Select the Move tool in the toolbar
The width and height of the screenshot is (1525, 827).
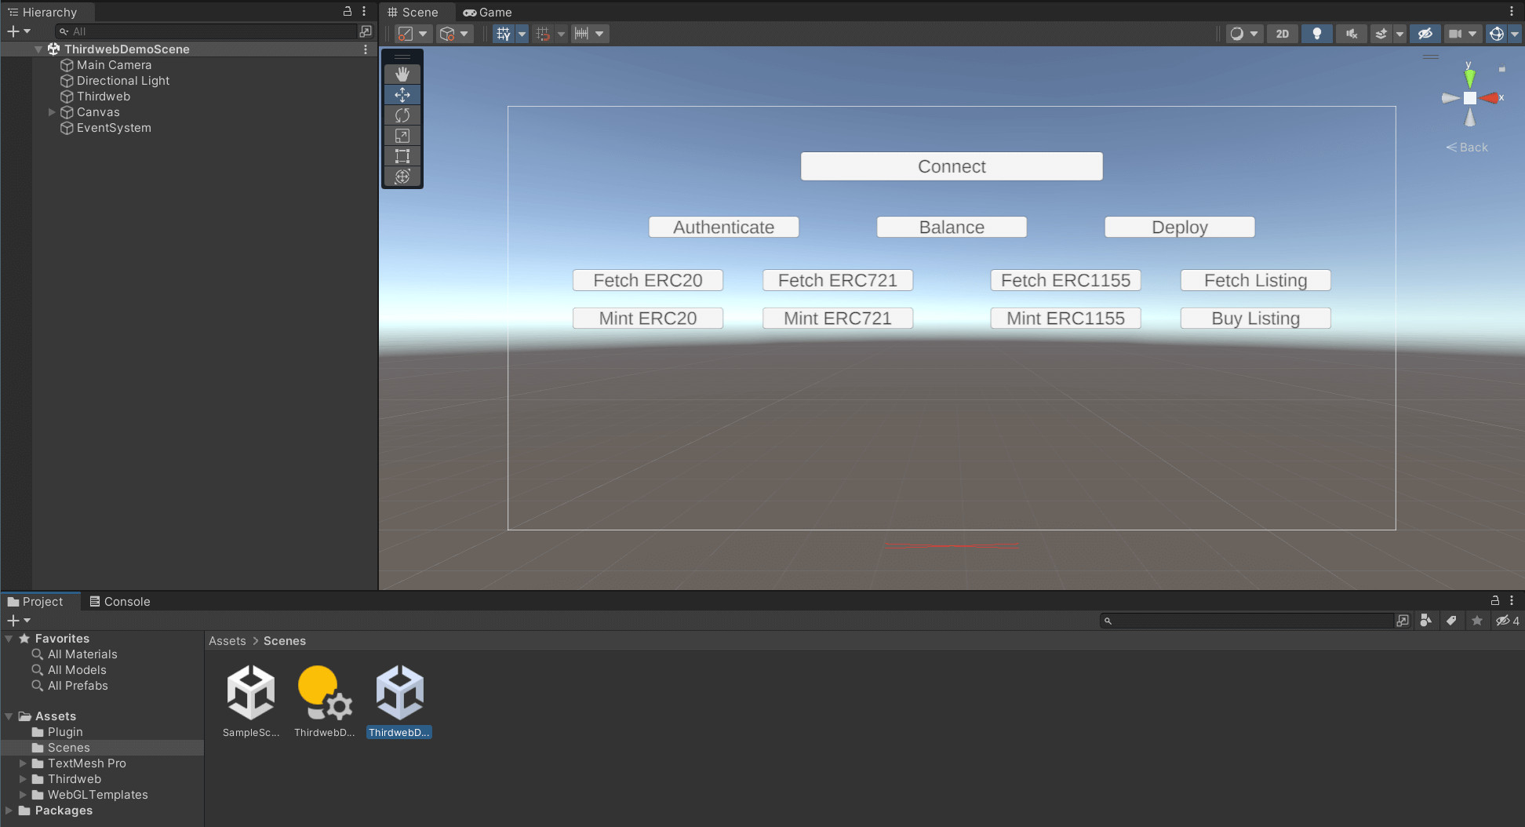point(402,94)
